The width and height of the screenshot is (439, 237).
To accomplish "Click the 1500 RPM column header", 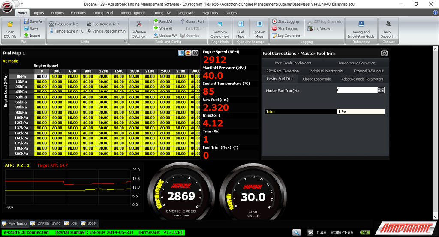I will click(x=119, y=71).
